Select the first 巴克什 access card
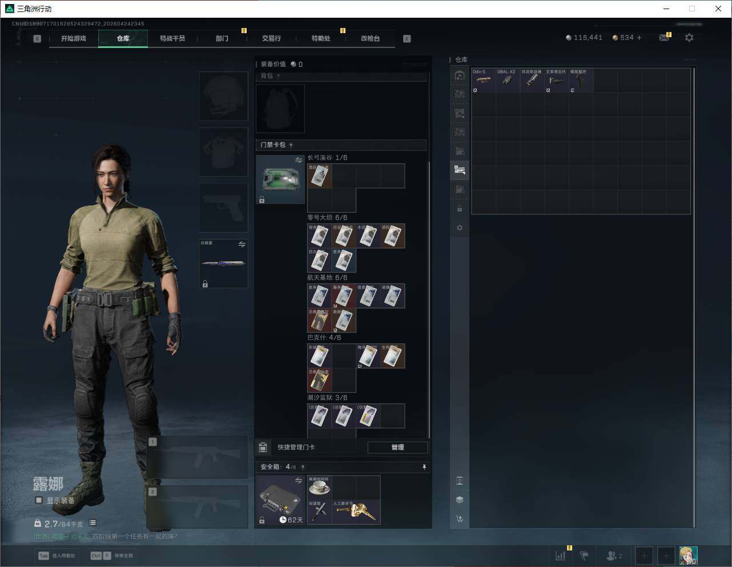This screenshot has width=732, height=567. tap(320, 356)
